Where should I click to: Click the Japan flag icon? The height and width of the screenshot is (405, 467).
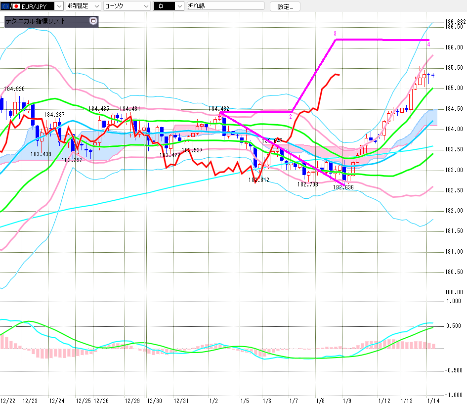tap(16, 6)
